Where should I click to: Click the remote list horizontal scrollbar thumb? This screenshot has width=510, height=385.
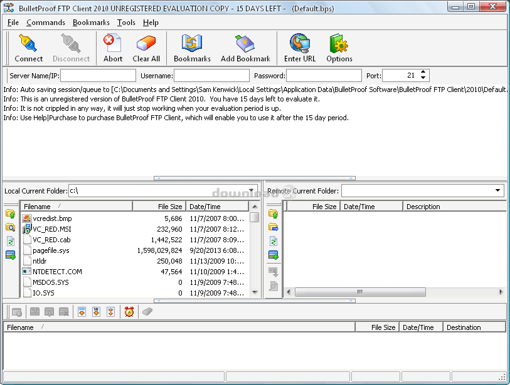point(360,292)
